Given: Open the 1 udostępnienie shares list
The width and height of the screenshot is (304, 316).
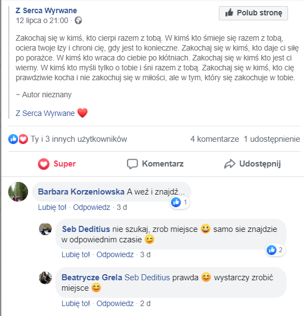Looking at the screenshot, I should click(x=272, y=139).
